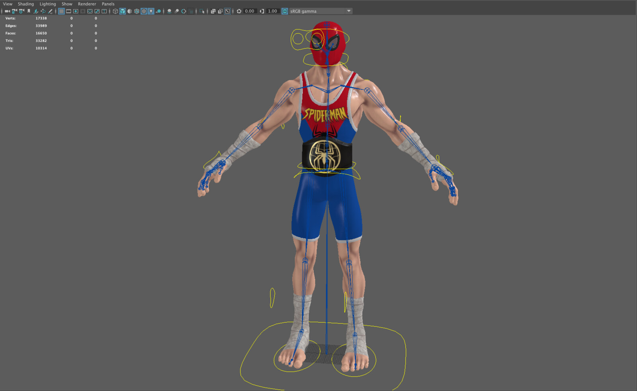Click the Gamma half-circle icon
637x391 pixels.
[262, 11]
